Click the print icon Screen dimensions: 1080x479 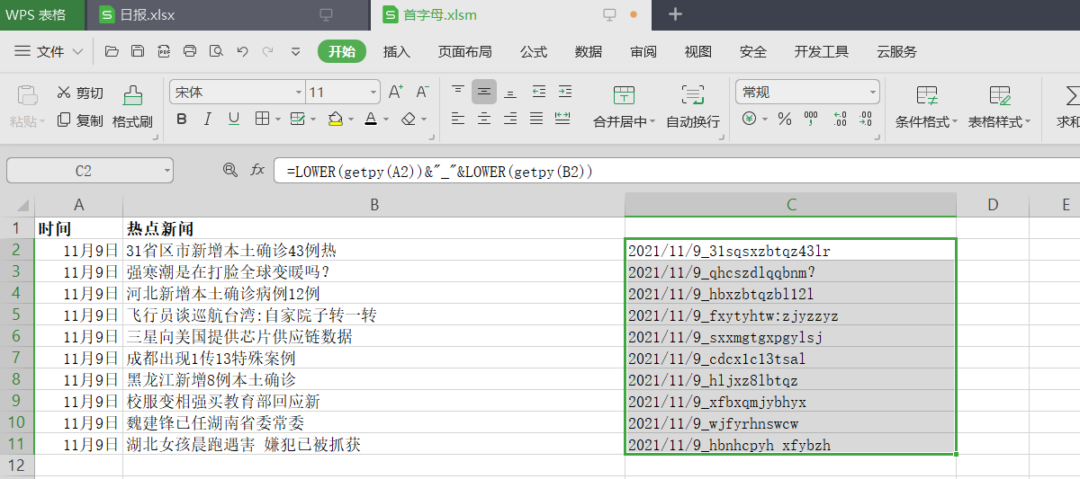click(190, 52)
